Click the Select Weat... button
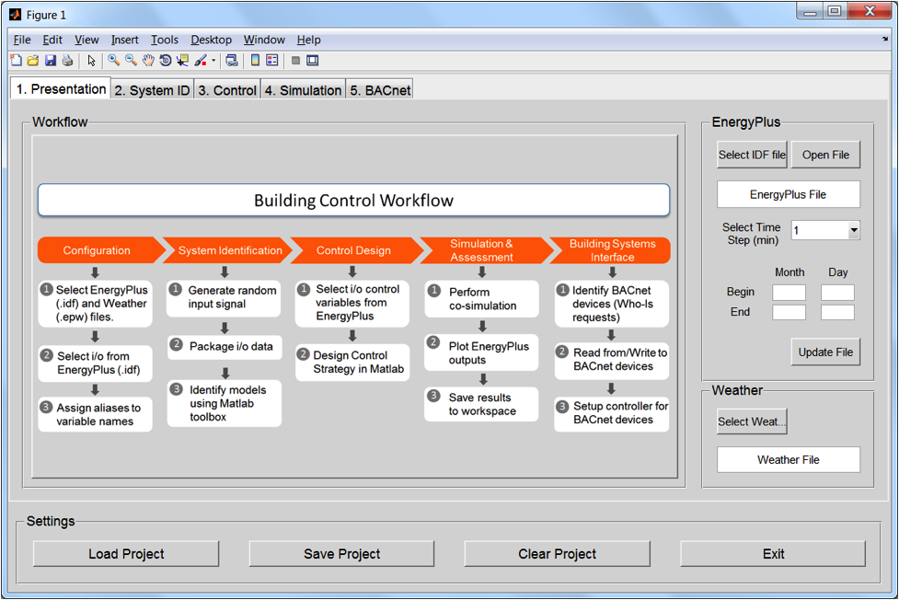This screenshot has width=899, height=600. (x=752, y=421)
